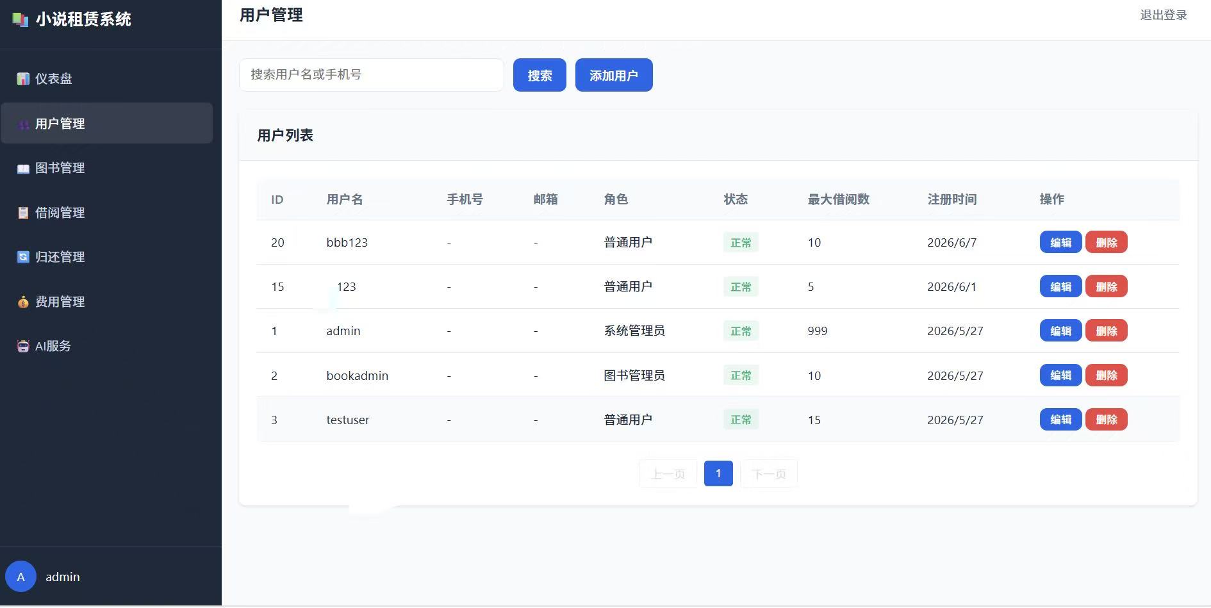Click the 系统管理员 role cell

(634, 331)
